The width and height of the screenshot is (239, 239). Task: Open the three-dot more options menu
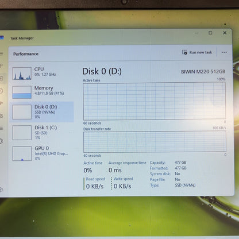click(x=224, y=52)
